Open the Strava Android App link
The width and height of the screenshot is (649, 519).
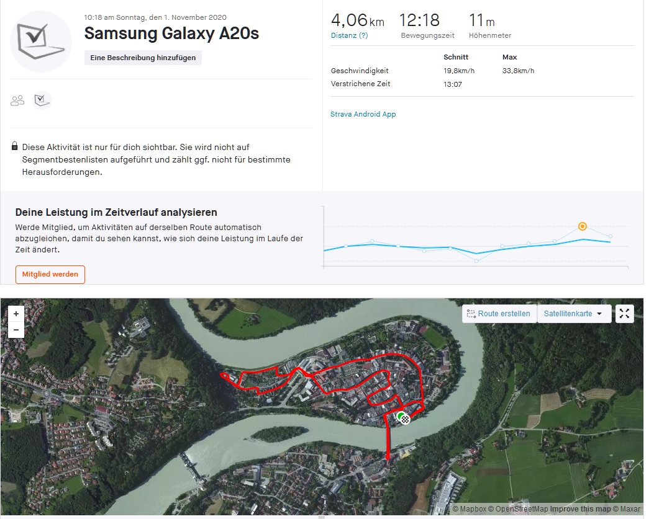(363, 114)
